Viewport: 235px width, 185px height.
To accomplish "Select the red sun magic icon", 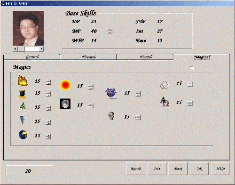I will [65, 85].
